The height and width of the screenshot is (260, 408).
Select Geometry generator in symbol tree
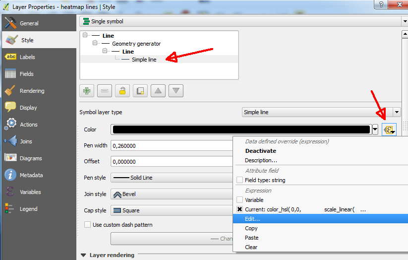click(x=136, y=44)
